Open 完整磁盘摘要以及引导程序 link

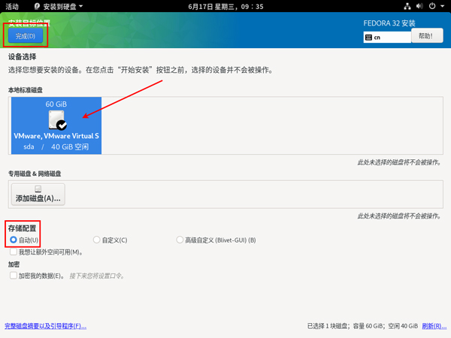tap(45, 326)
